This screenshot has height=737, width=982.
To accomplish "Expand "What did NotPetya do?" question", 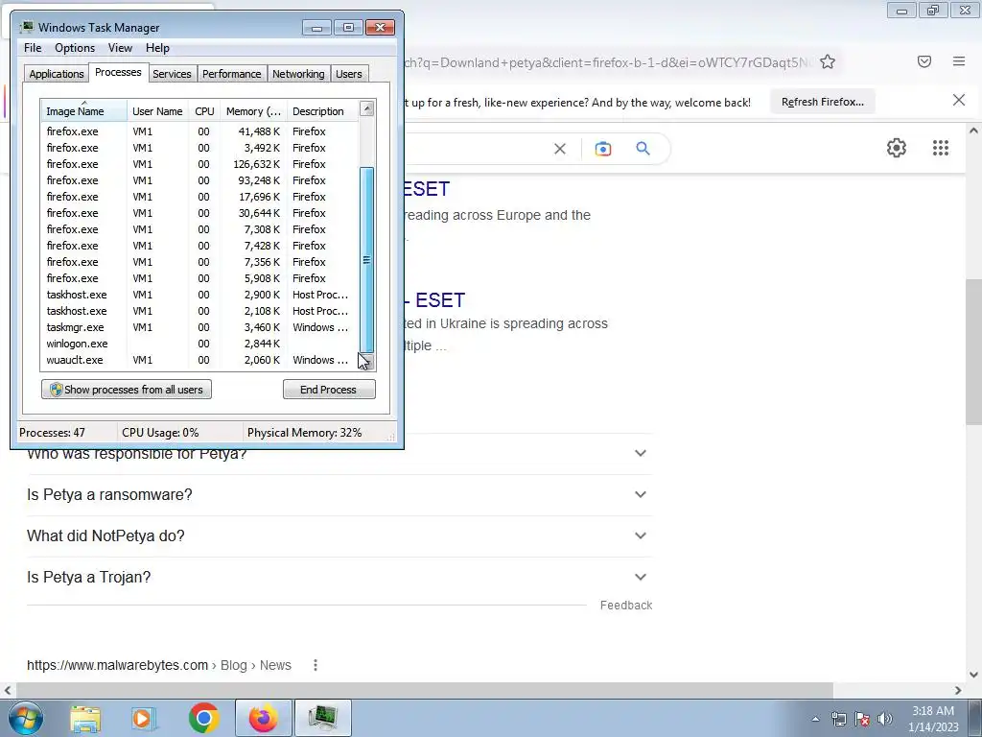I will pyautogui.click(x=339, y=535).
